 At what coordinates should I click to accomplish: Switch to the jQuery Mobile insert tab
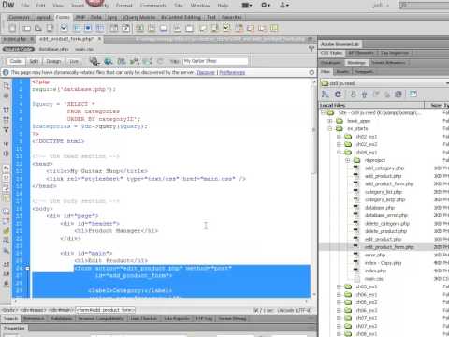pyautogui.click(x=138, y=17)
